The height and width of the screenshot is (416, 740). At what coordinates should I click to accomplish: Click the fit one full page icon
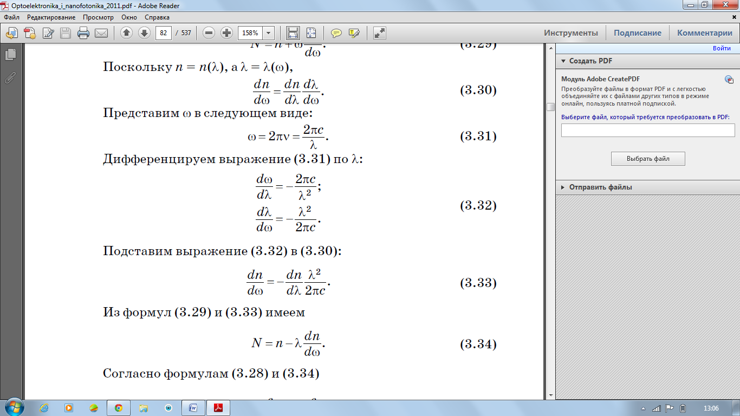[x=311, y=33]
